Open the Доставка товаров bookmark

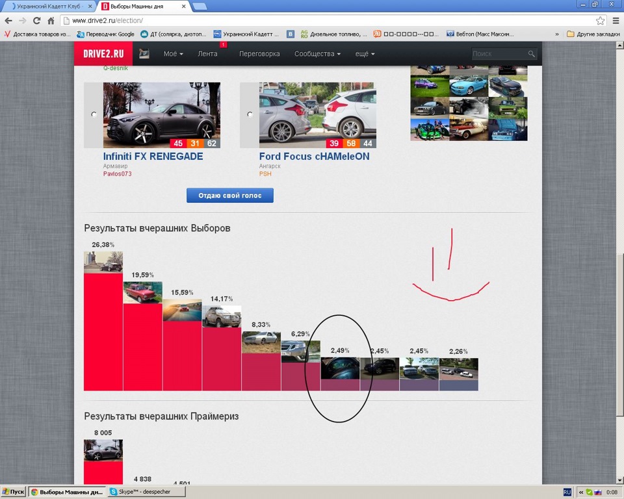click(38, 34)
